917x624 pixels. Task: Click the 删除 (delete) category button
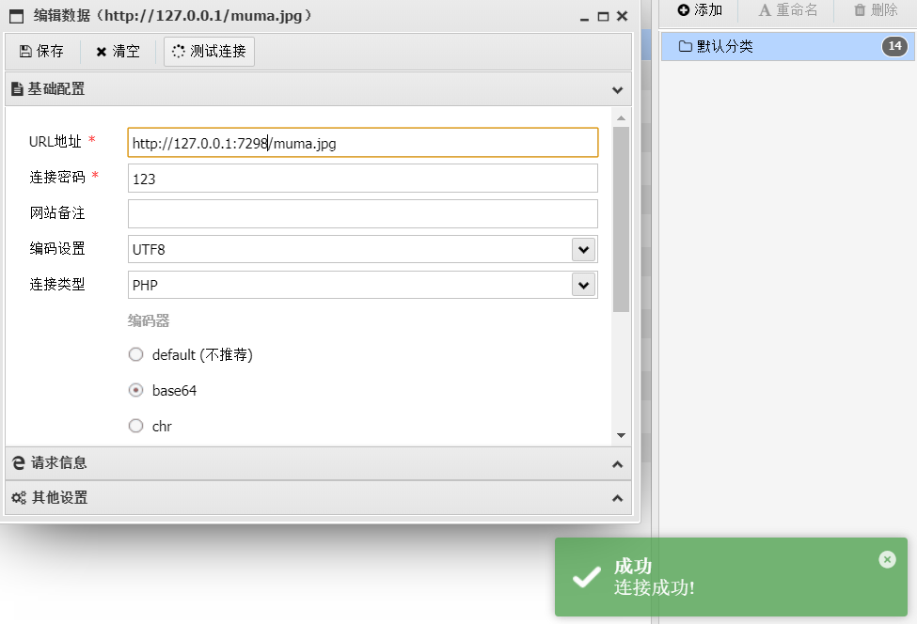(876, 10)
